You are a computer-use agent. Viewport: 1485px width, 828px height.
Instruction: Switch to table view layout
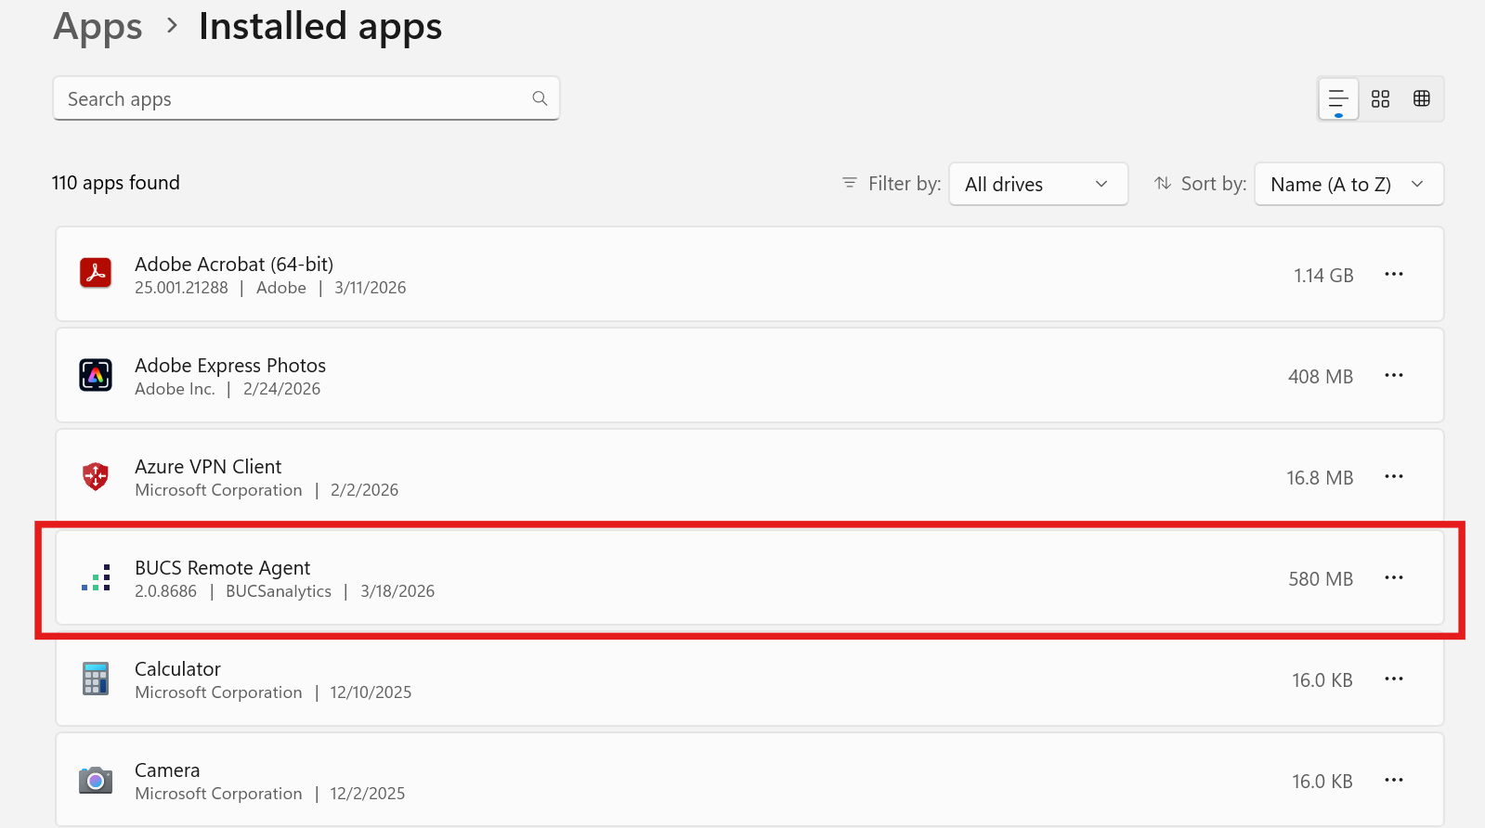pos(1421,98)
